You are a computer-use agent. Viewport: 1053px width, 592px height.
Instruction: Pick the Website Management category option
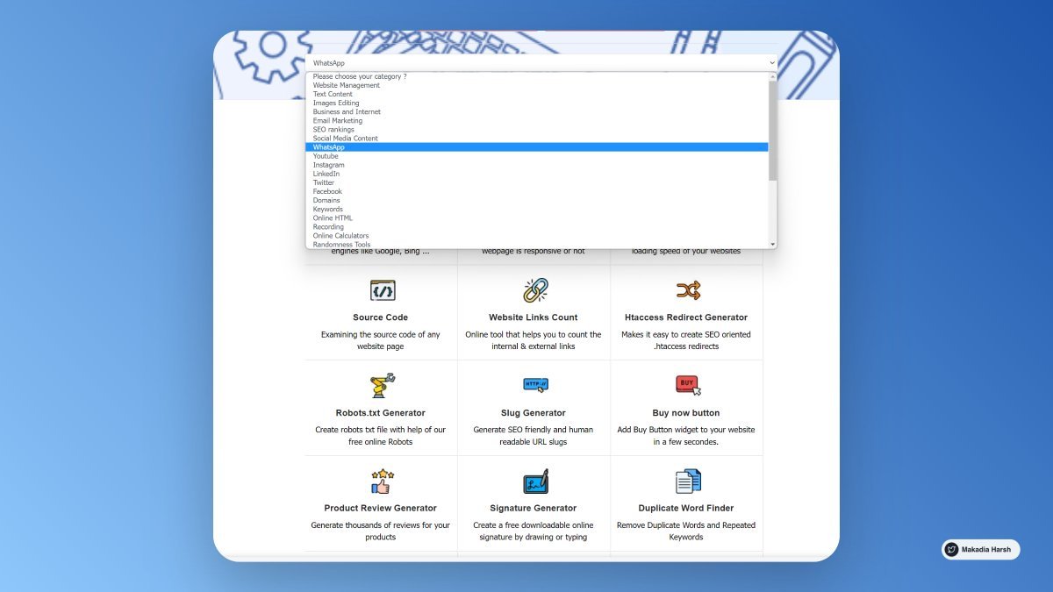(347, 85)
